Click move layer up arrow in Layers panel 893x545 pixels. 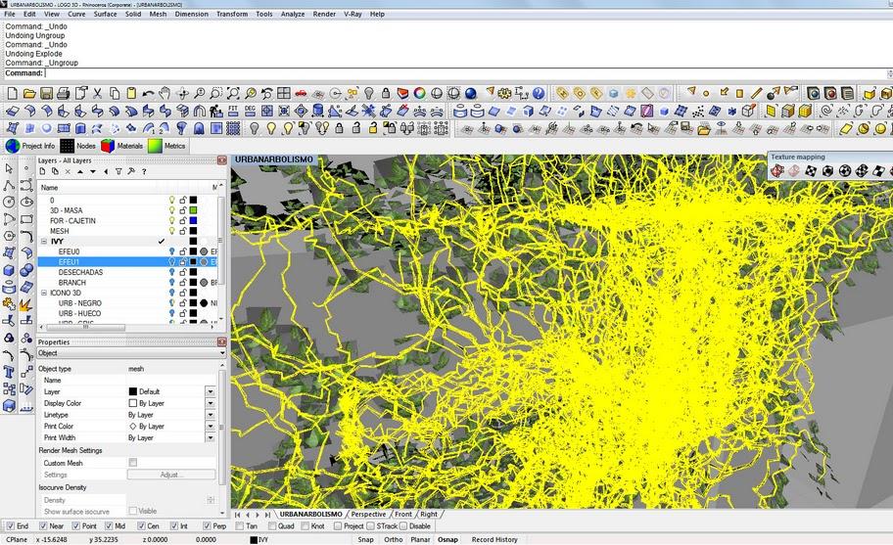[80, 171]
